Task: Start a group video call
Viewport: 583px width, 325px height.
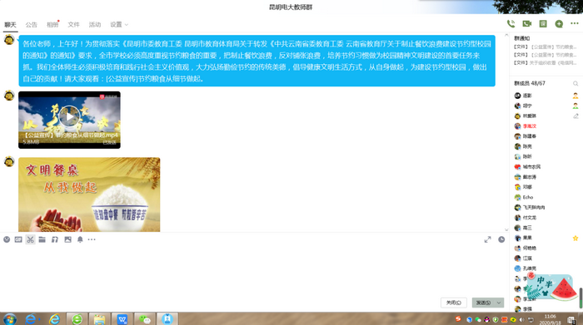Action: coord(527,24)
